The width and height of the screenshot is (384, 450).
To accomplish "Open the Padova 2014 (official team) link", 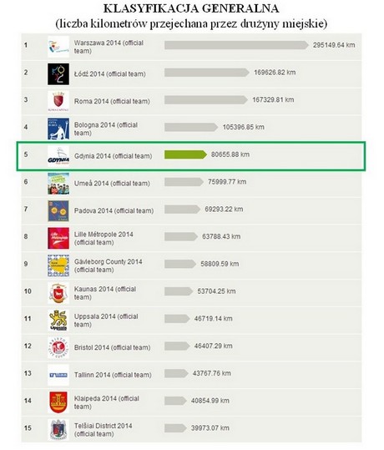I will [114, 210].
